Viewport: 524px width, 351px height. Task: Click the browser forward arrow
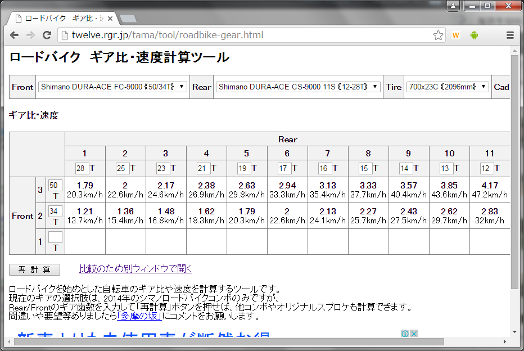pos(30,35)
